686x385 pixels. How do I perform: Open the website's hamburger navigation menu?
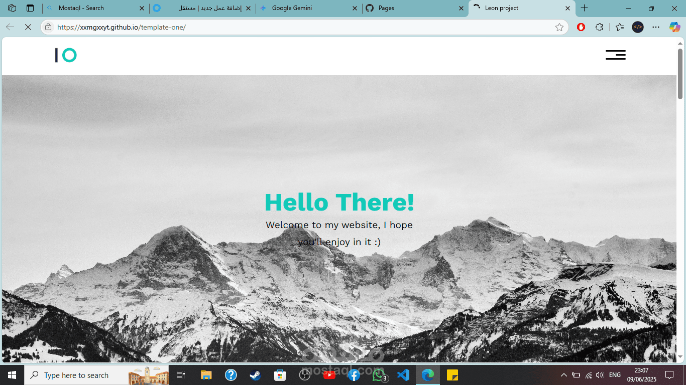pyautogui.click(x=615, y=55)
